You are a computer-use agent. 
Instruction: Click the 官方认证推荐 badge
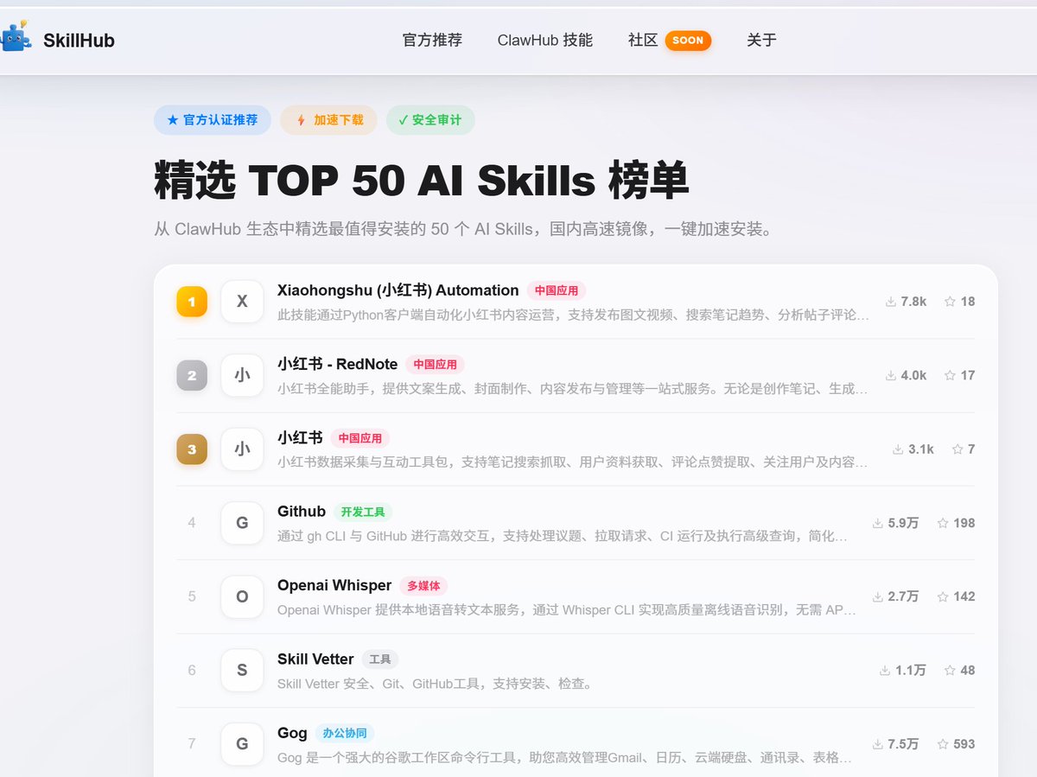[212, 120]
